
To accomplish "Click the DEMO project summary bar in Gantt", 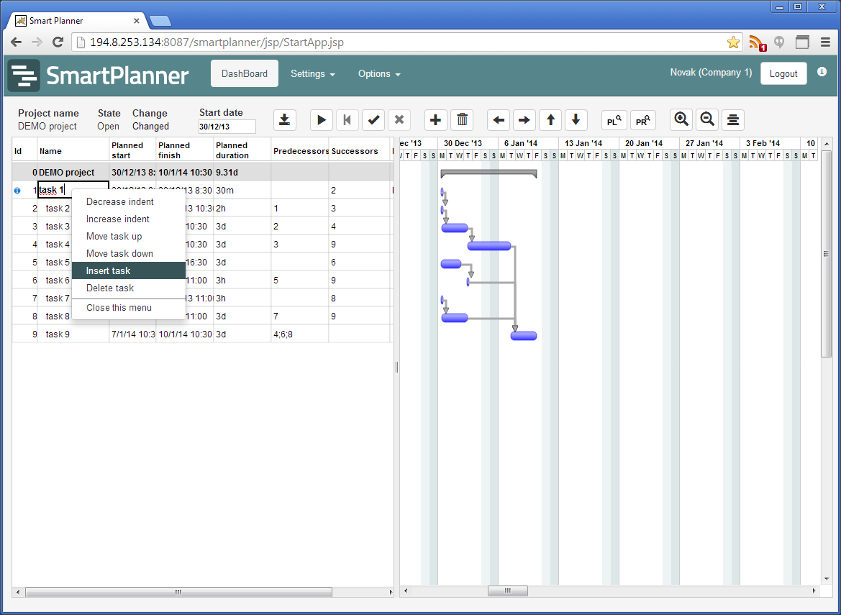I will coord(488,173).
